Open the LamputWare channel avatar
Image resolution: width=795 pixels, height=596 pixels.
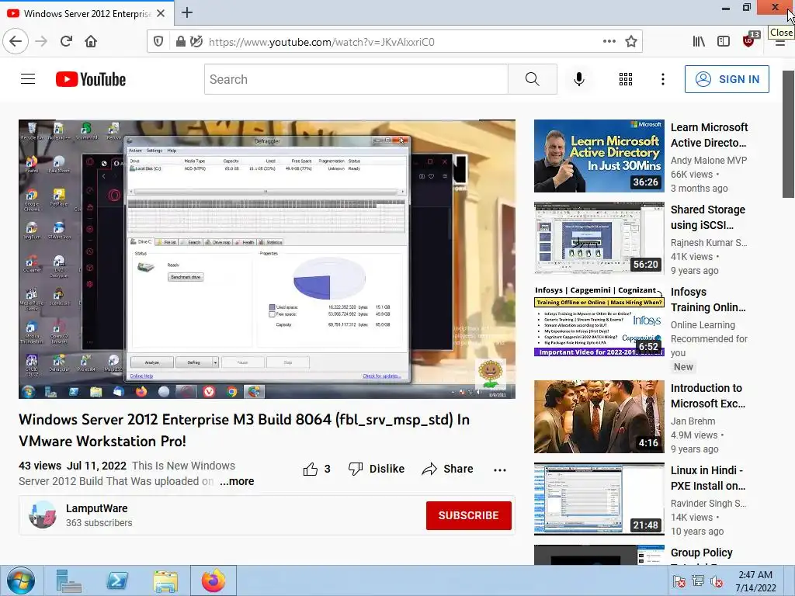[x=43, y=515]
